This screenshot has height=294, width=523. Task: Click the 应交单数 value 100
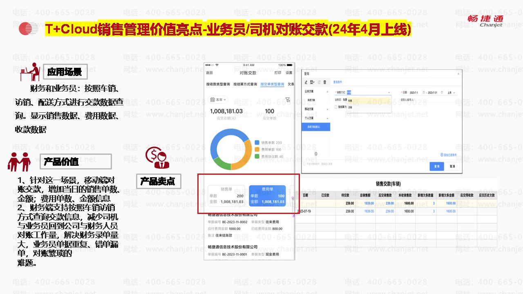(269, 111)
